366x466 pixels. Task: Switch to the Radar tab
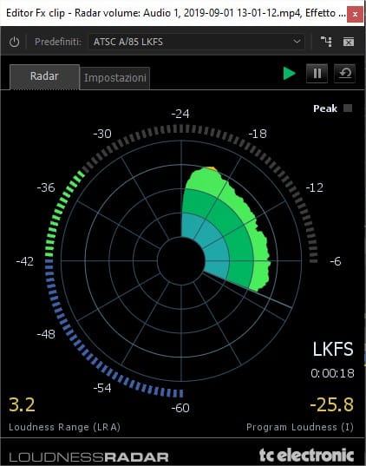tap(44, 76)
